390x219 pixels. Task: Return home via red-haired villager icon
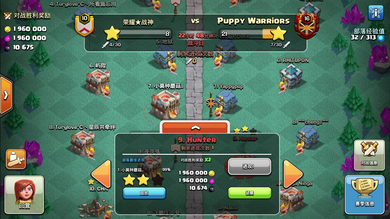click(x=24, y=195)
